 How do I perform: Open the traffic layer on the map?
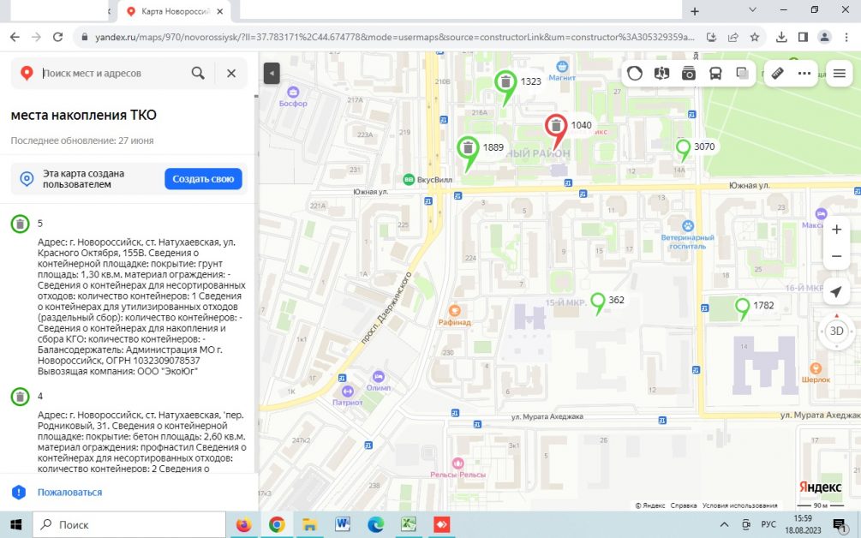pyautogui.click(x=635, y=74)
